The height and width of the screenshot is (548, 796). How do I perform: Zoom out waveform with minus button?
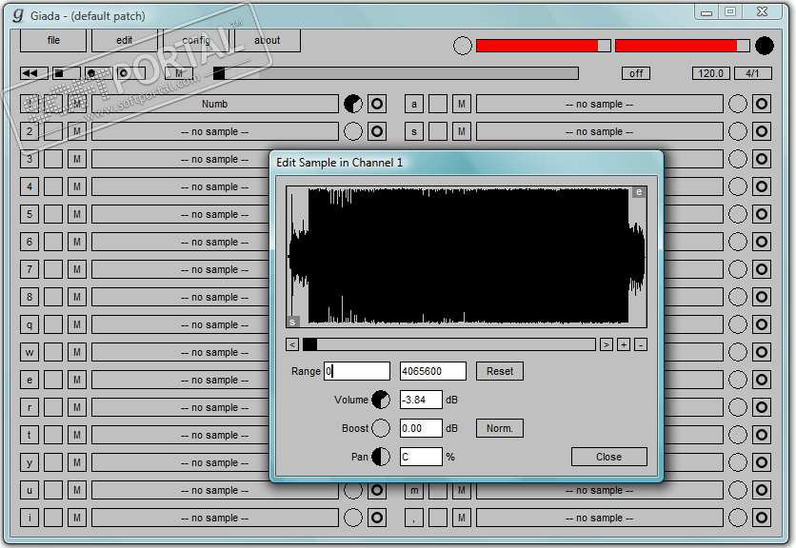tap(641, 345)
